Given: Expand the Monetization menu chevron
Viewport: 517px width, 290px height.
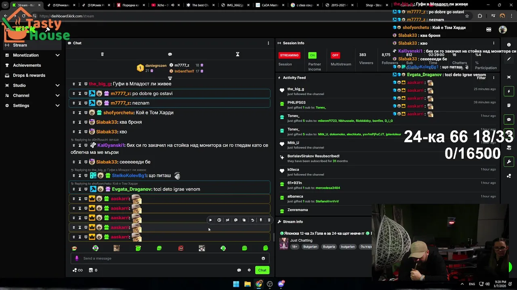Looking at the screenshot, I should [57, 55].
